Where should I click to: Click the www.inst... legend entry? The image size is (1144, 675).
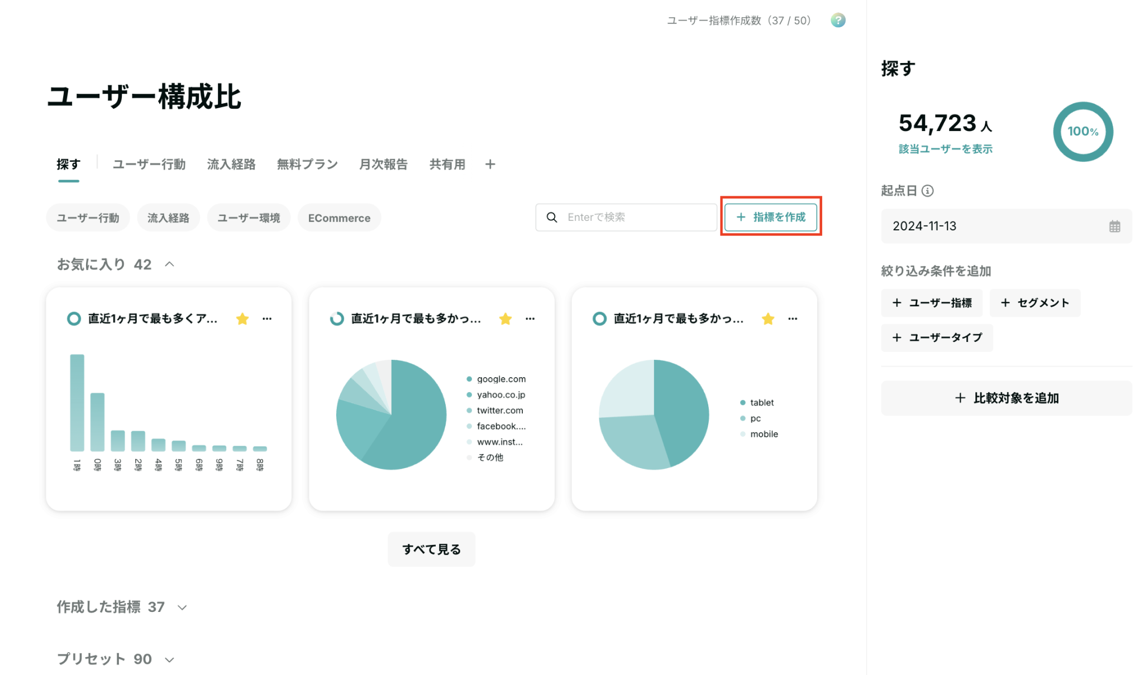click(495, 442)
